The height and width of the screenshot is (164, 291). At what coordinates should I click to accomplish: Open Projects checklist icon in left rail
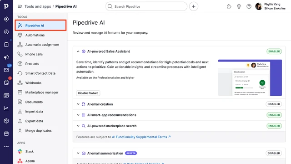[x=6, y=45]
